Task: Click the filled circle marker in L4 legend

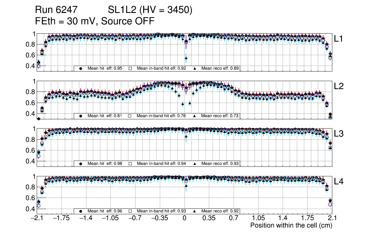Action: pos(81,211)
